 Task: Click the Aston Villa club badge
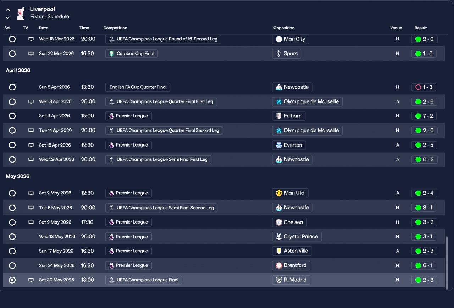click(279, 251)
